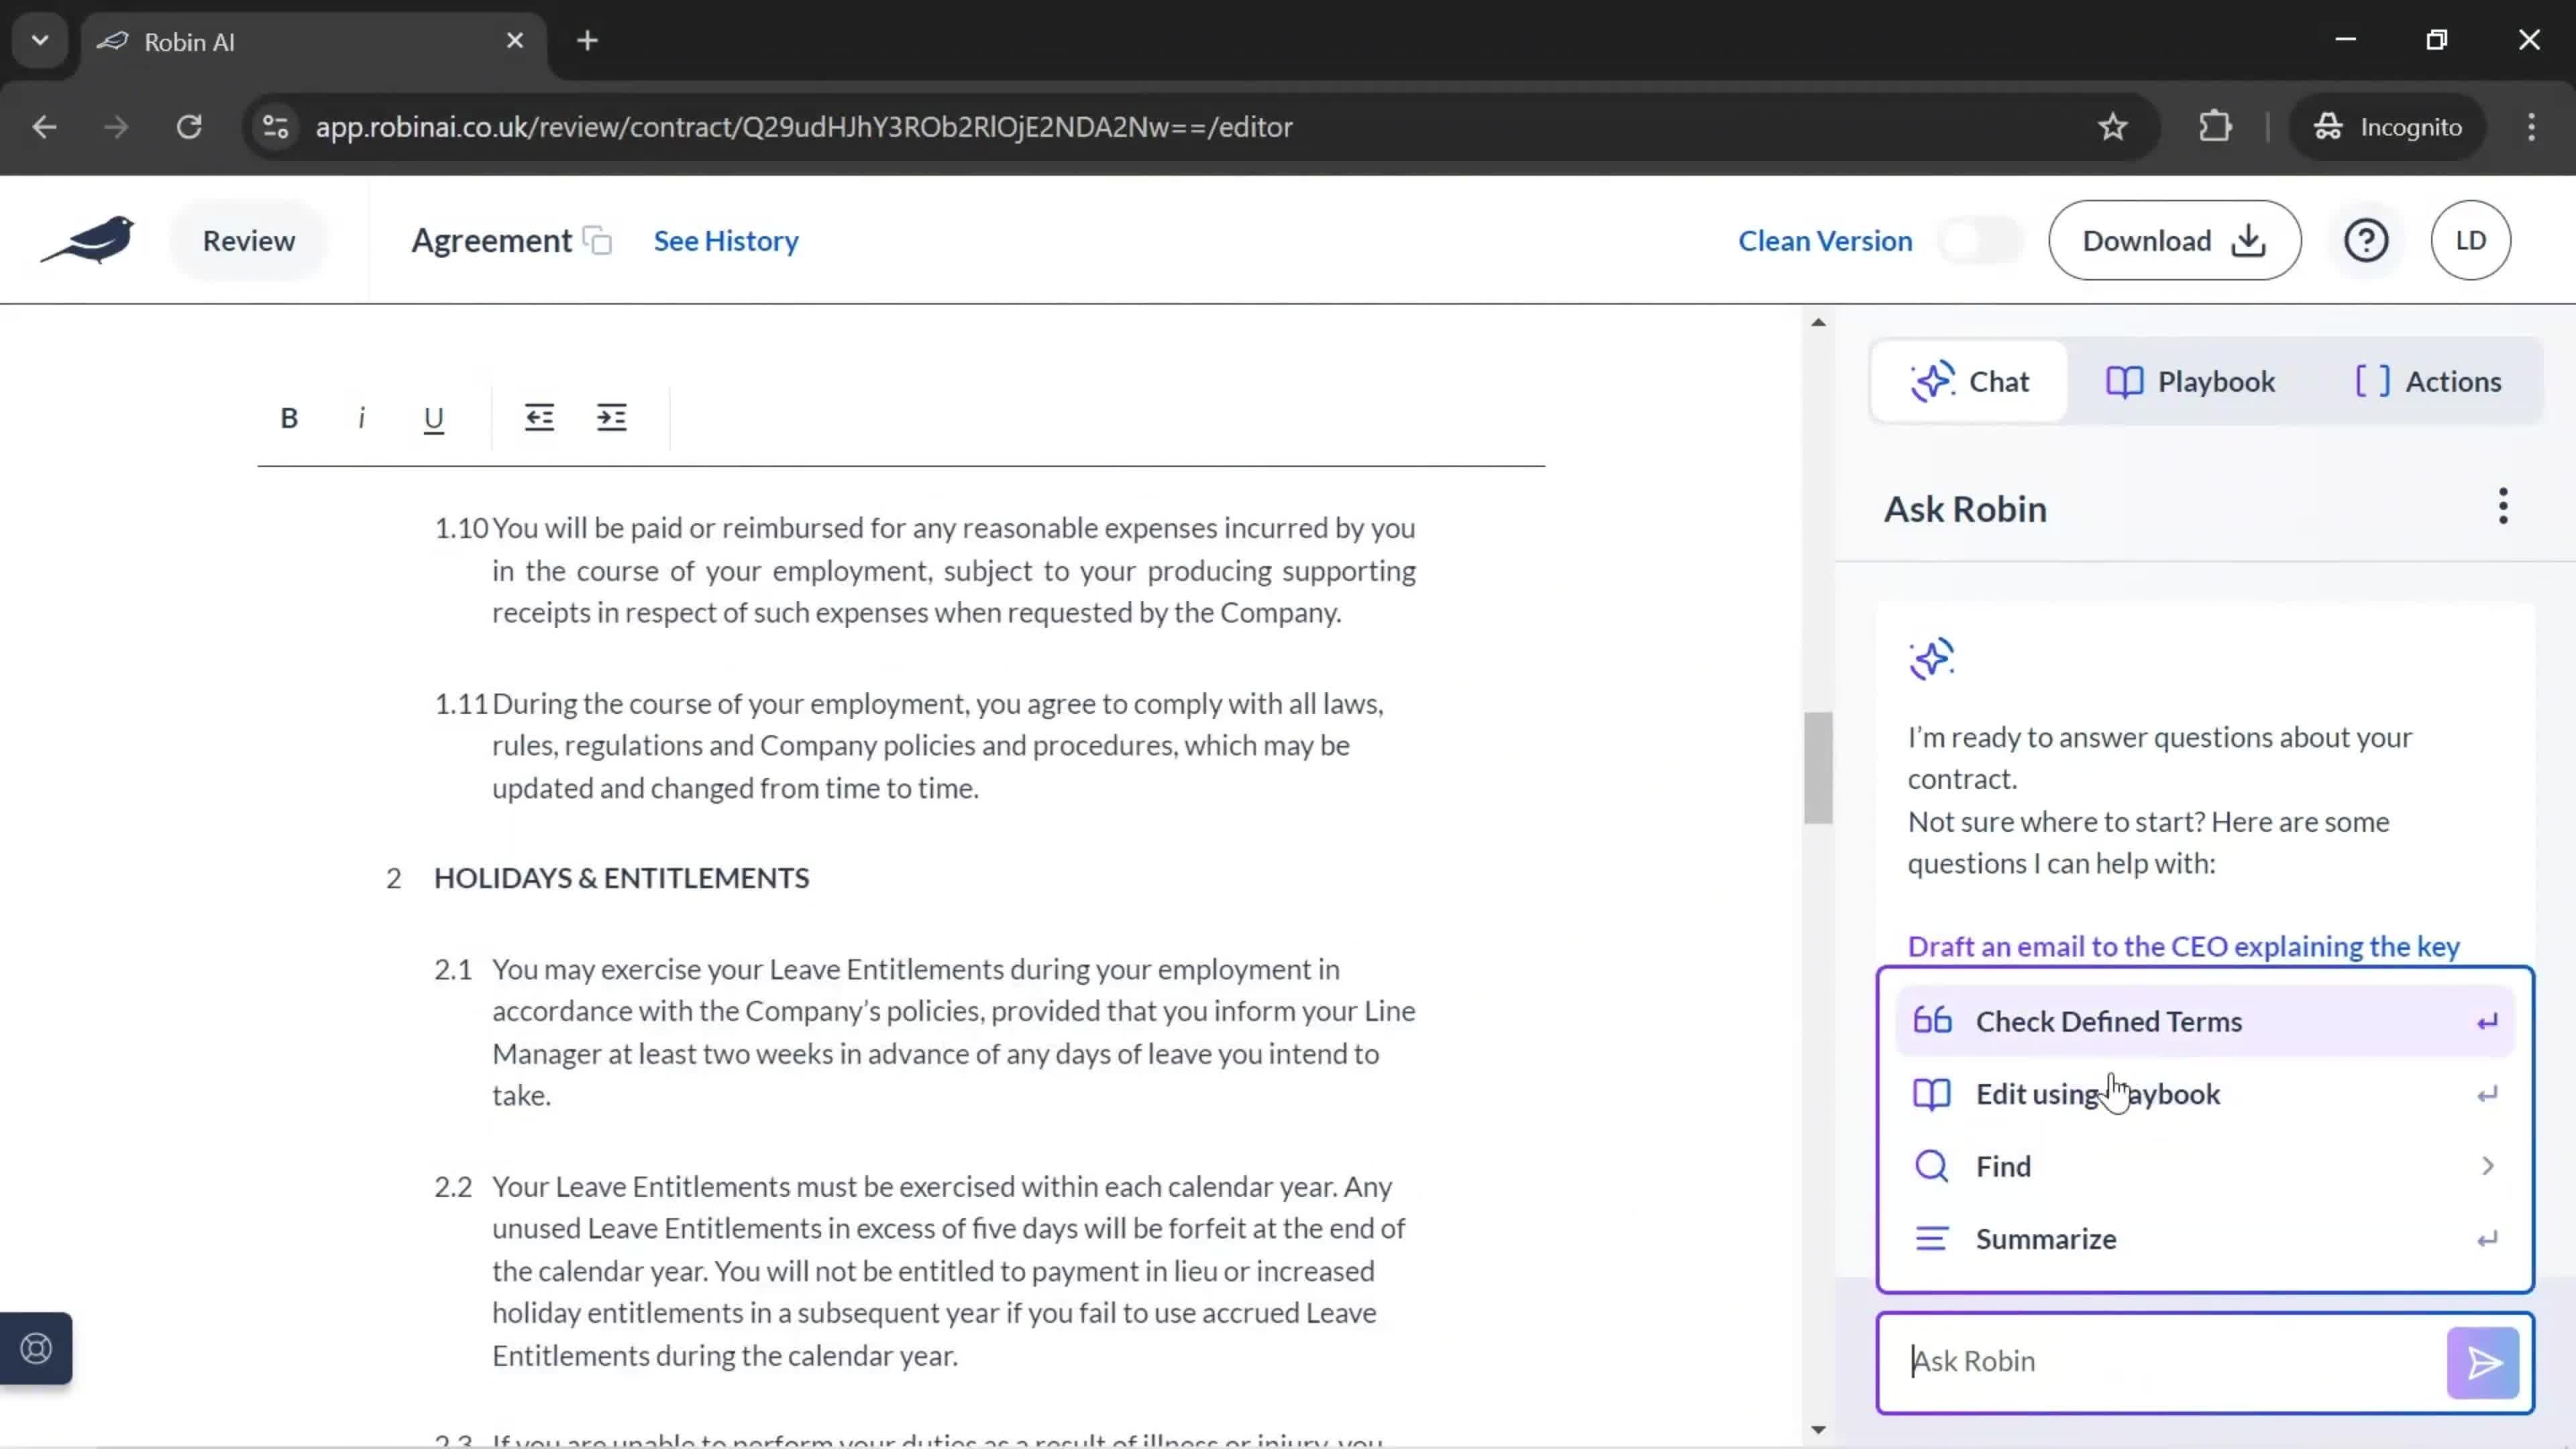This screenshot has width=2576, height=1449.
Task: Select the Review tab at the top
Action: (x=248, y=239)
